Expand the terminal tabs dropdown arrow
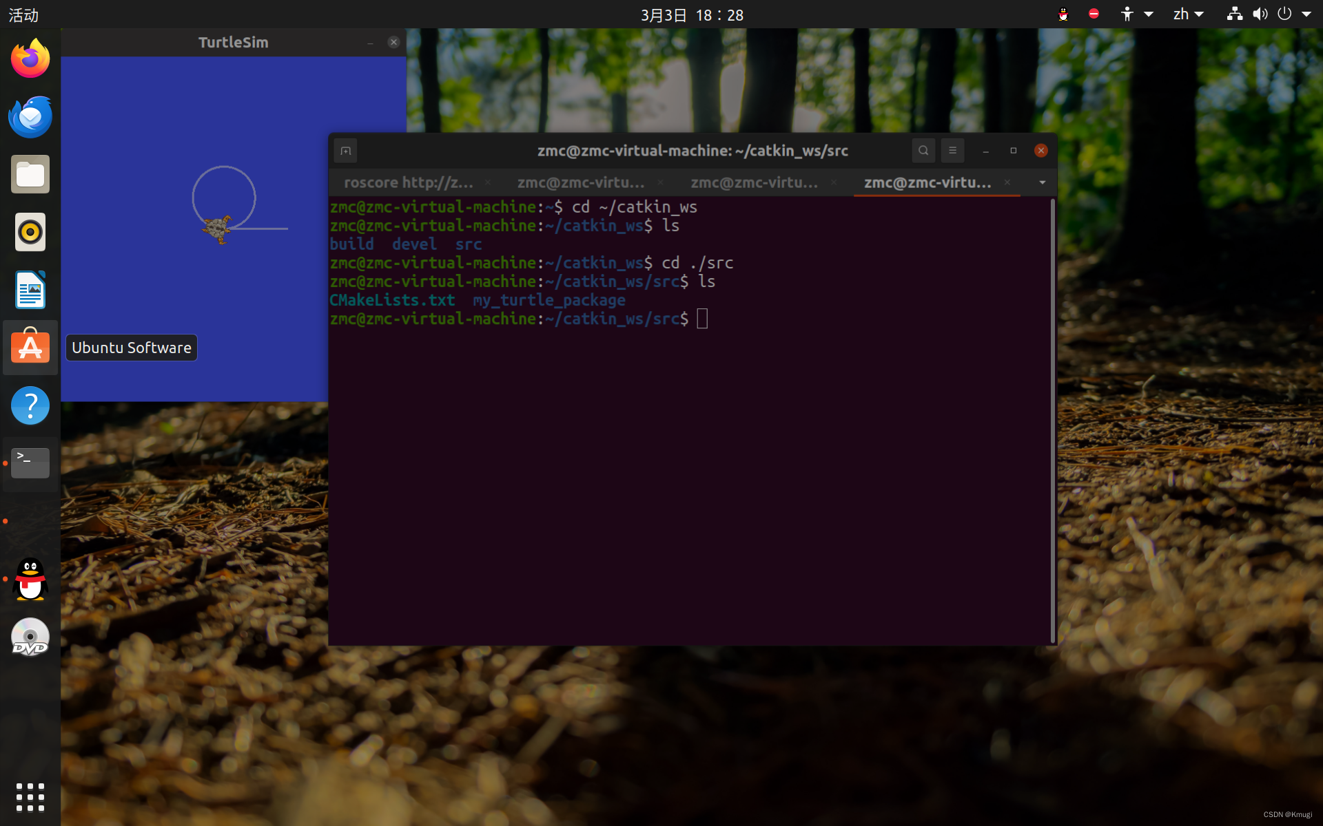Image resolution: width=1323 pixels, height=826 pixels. 1042,182
